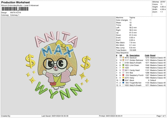Click the Golden Retriever color swatch
167x118 pixels.
pos(123,60)
